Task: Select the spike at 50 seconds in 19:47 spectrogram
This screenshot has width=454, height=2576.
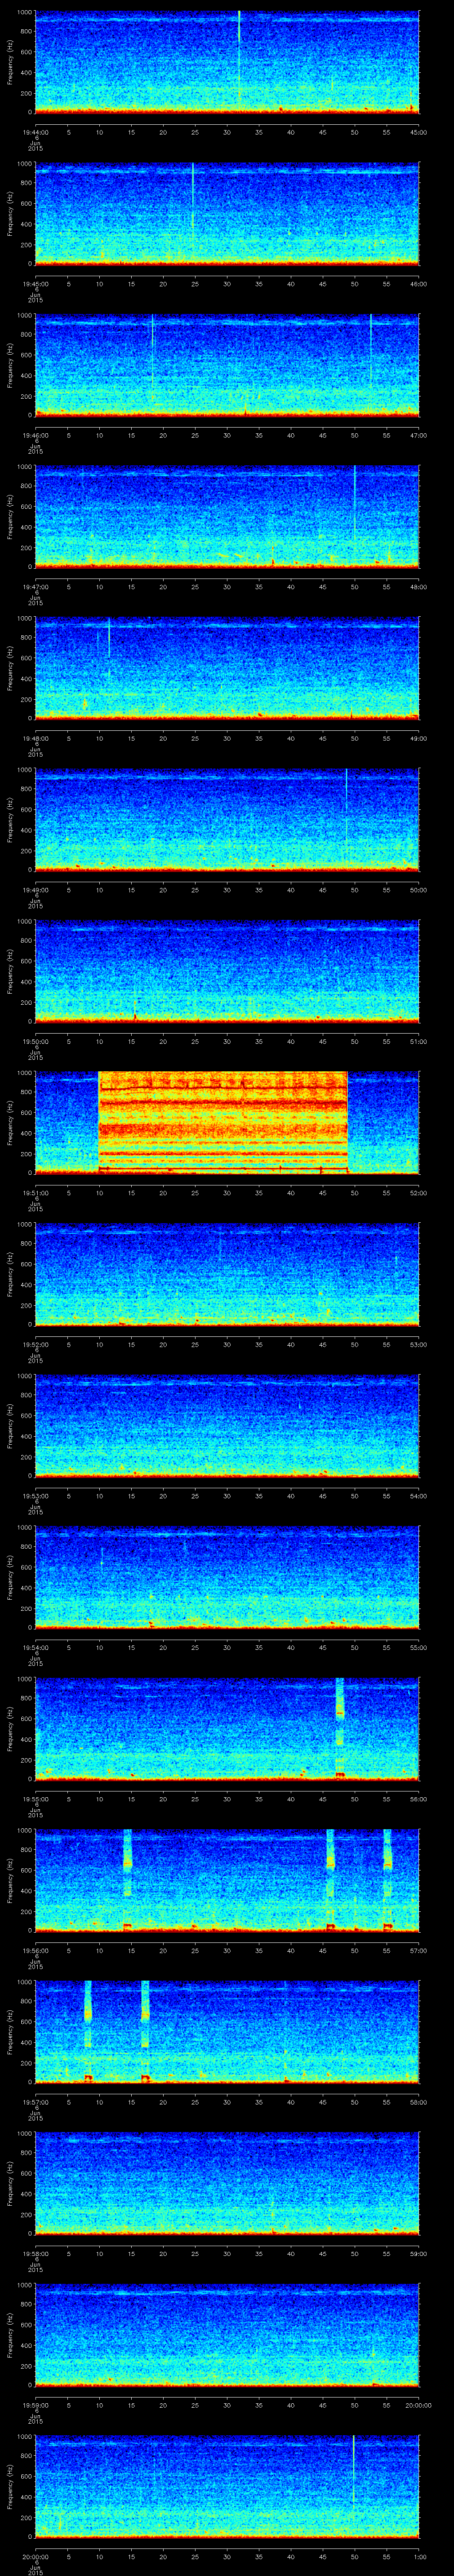Action: tap(354, 502)
